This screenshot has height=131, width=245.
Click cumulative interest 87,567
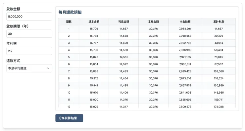[219, 64]
